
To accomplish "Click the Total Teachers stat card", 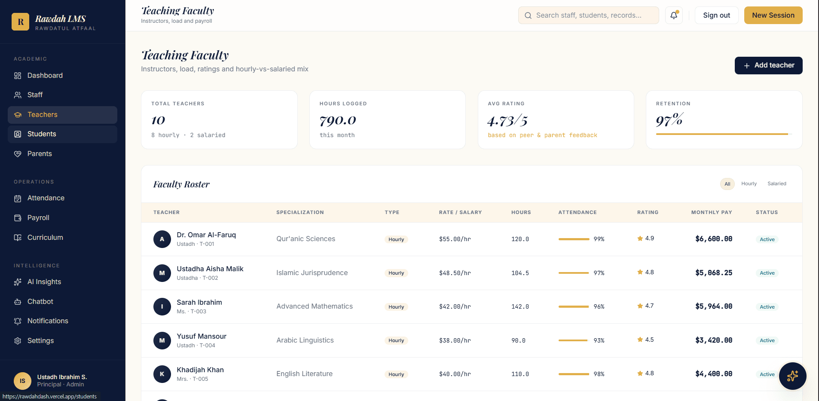I will pyautogui.click(x=219, y=120).
